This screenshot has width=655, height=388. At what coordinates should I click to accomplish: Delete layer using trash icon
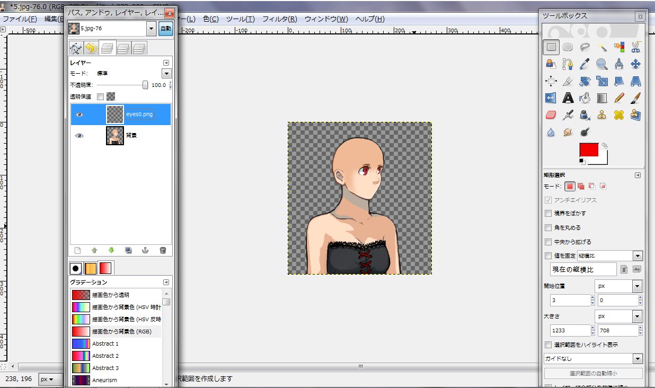[163, 250]
